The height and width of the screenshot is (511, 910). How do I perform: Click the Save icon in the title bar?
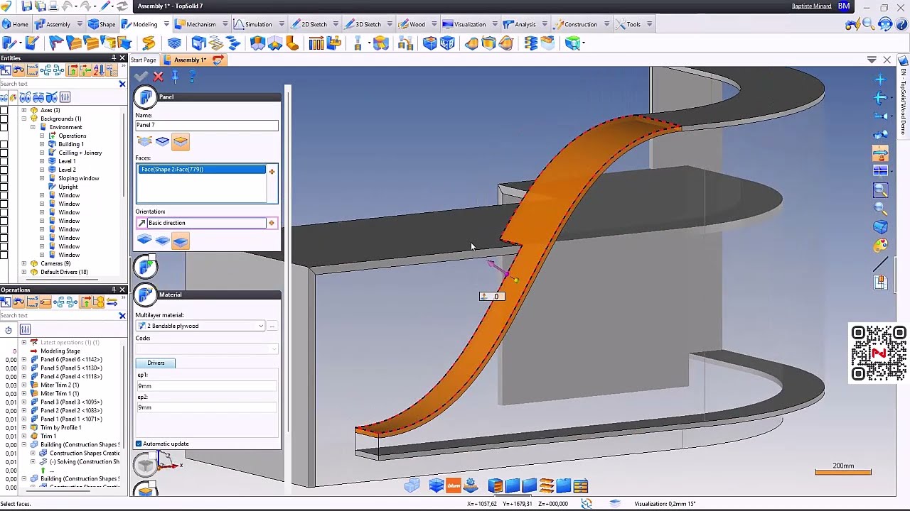[x=27, y=6]
